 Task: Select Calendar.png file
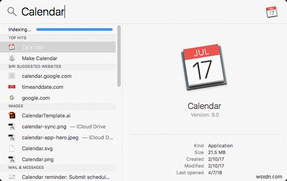pyautogui.click(x=58, y=159)
